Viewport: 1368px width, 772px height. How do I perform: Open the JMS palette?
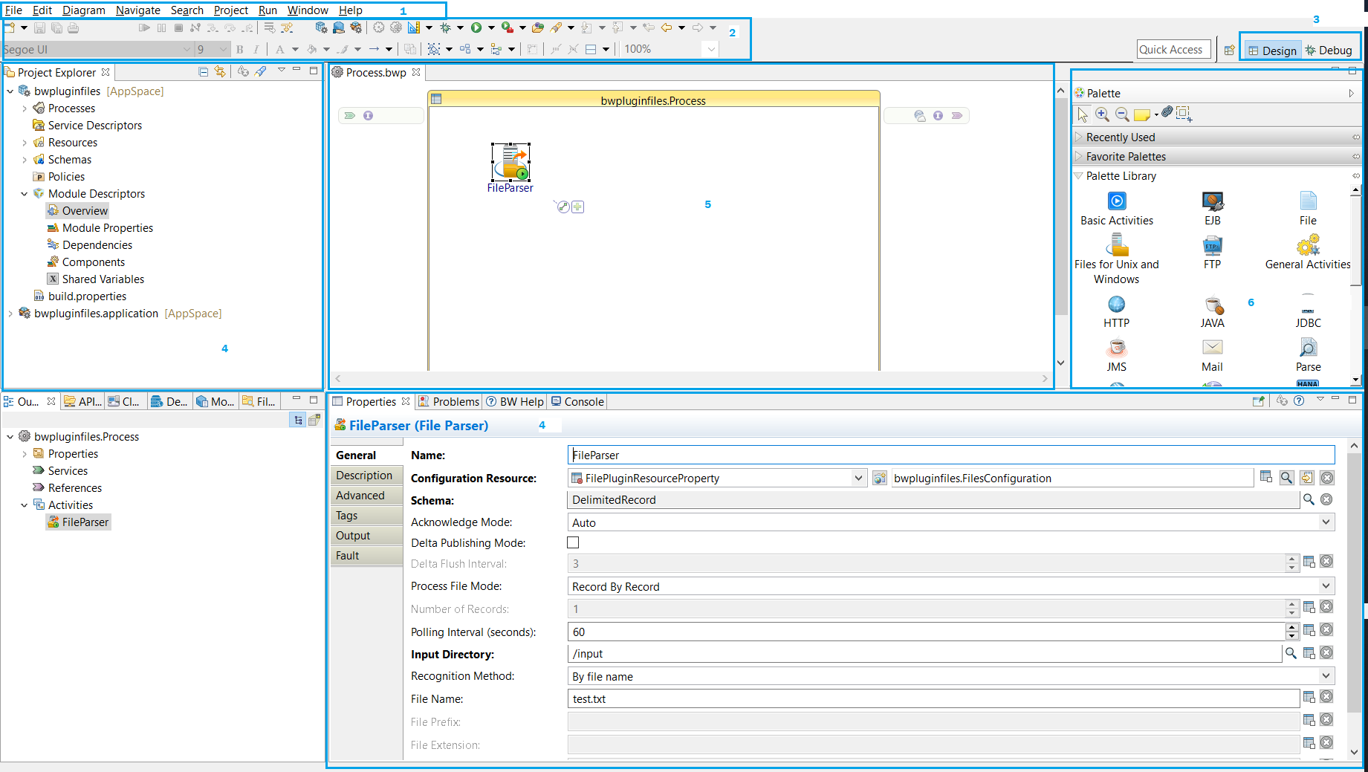(1116, 356)
